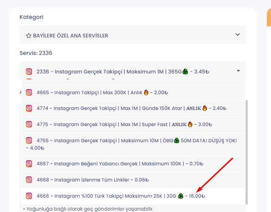Viewport: 271px width, 212px height.
Task: Click Instagram icon next to 2336 service
Action: pos(29,72)
